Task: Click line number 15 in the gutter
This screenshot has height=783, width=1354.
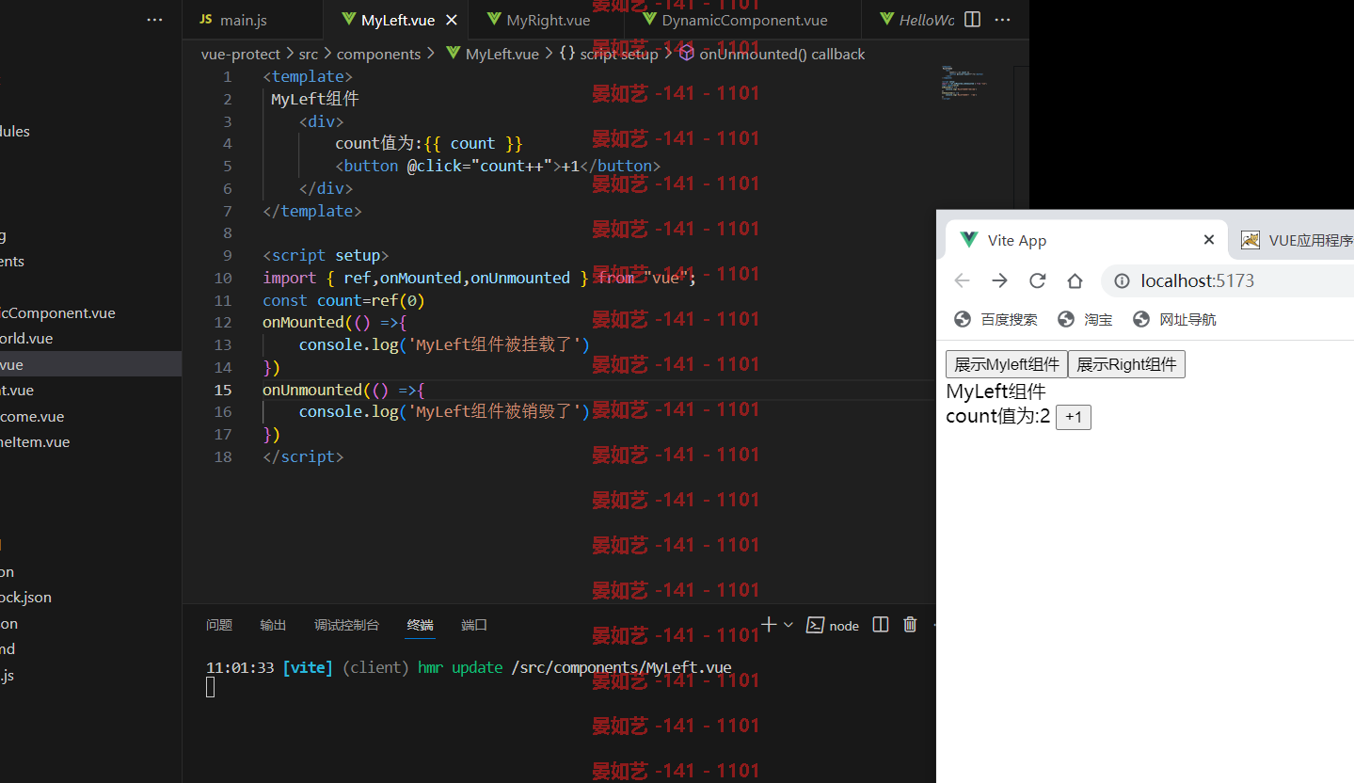Action: click(x=222, y=390)
